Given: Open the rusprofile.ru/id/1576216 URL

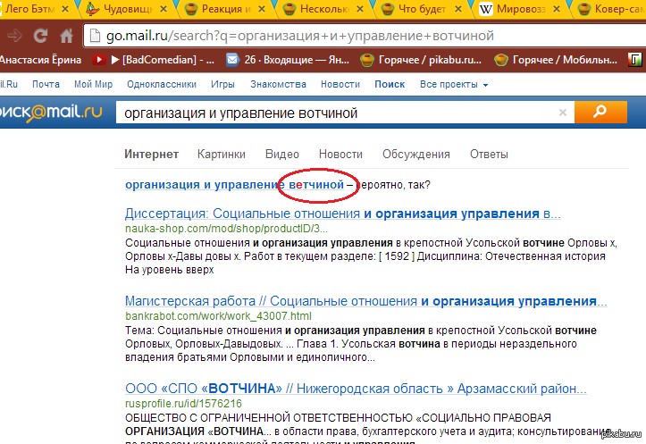Looking at the screenshot, I should (183, 404).
